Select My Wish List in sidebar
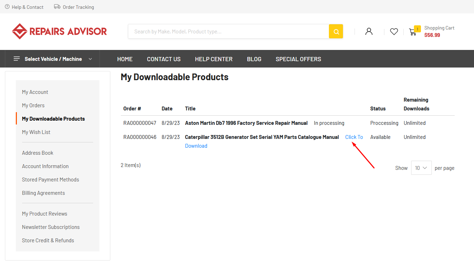This screenshot has width=474, height=269. point(36,132)
